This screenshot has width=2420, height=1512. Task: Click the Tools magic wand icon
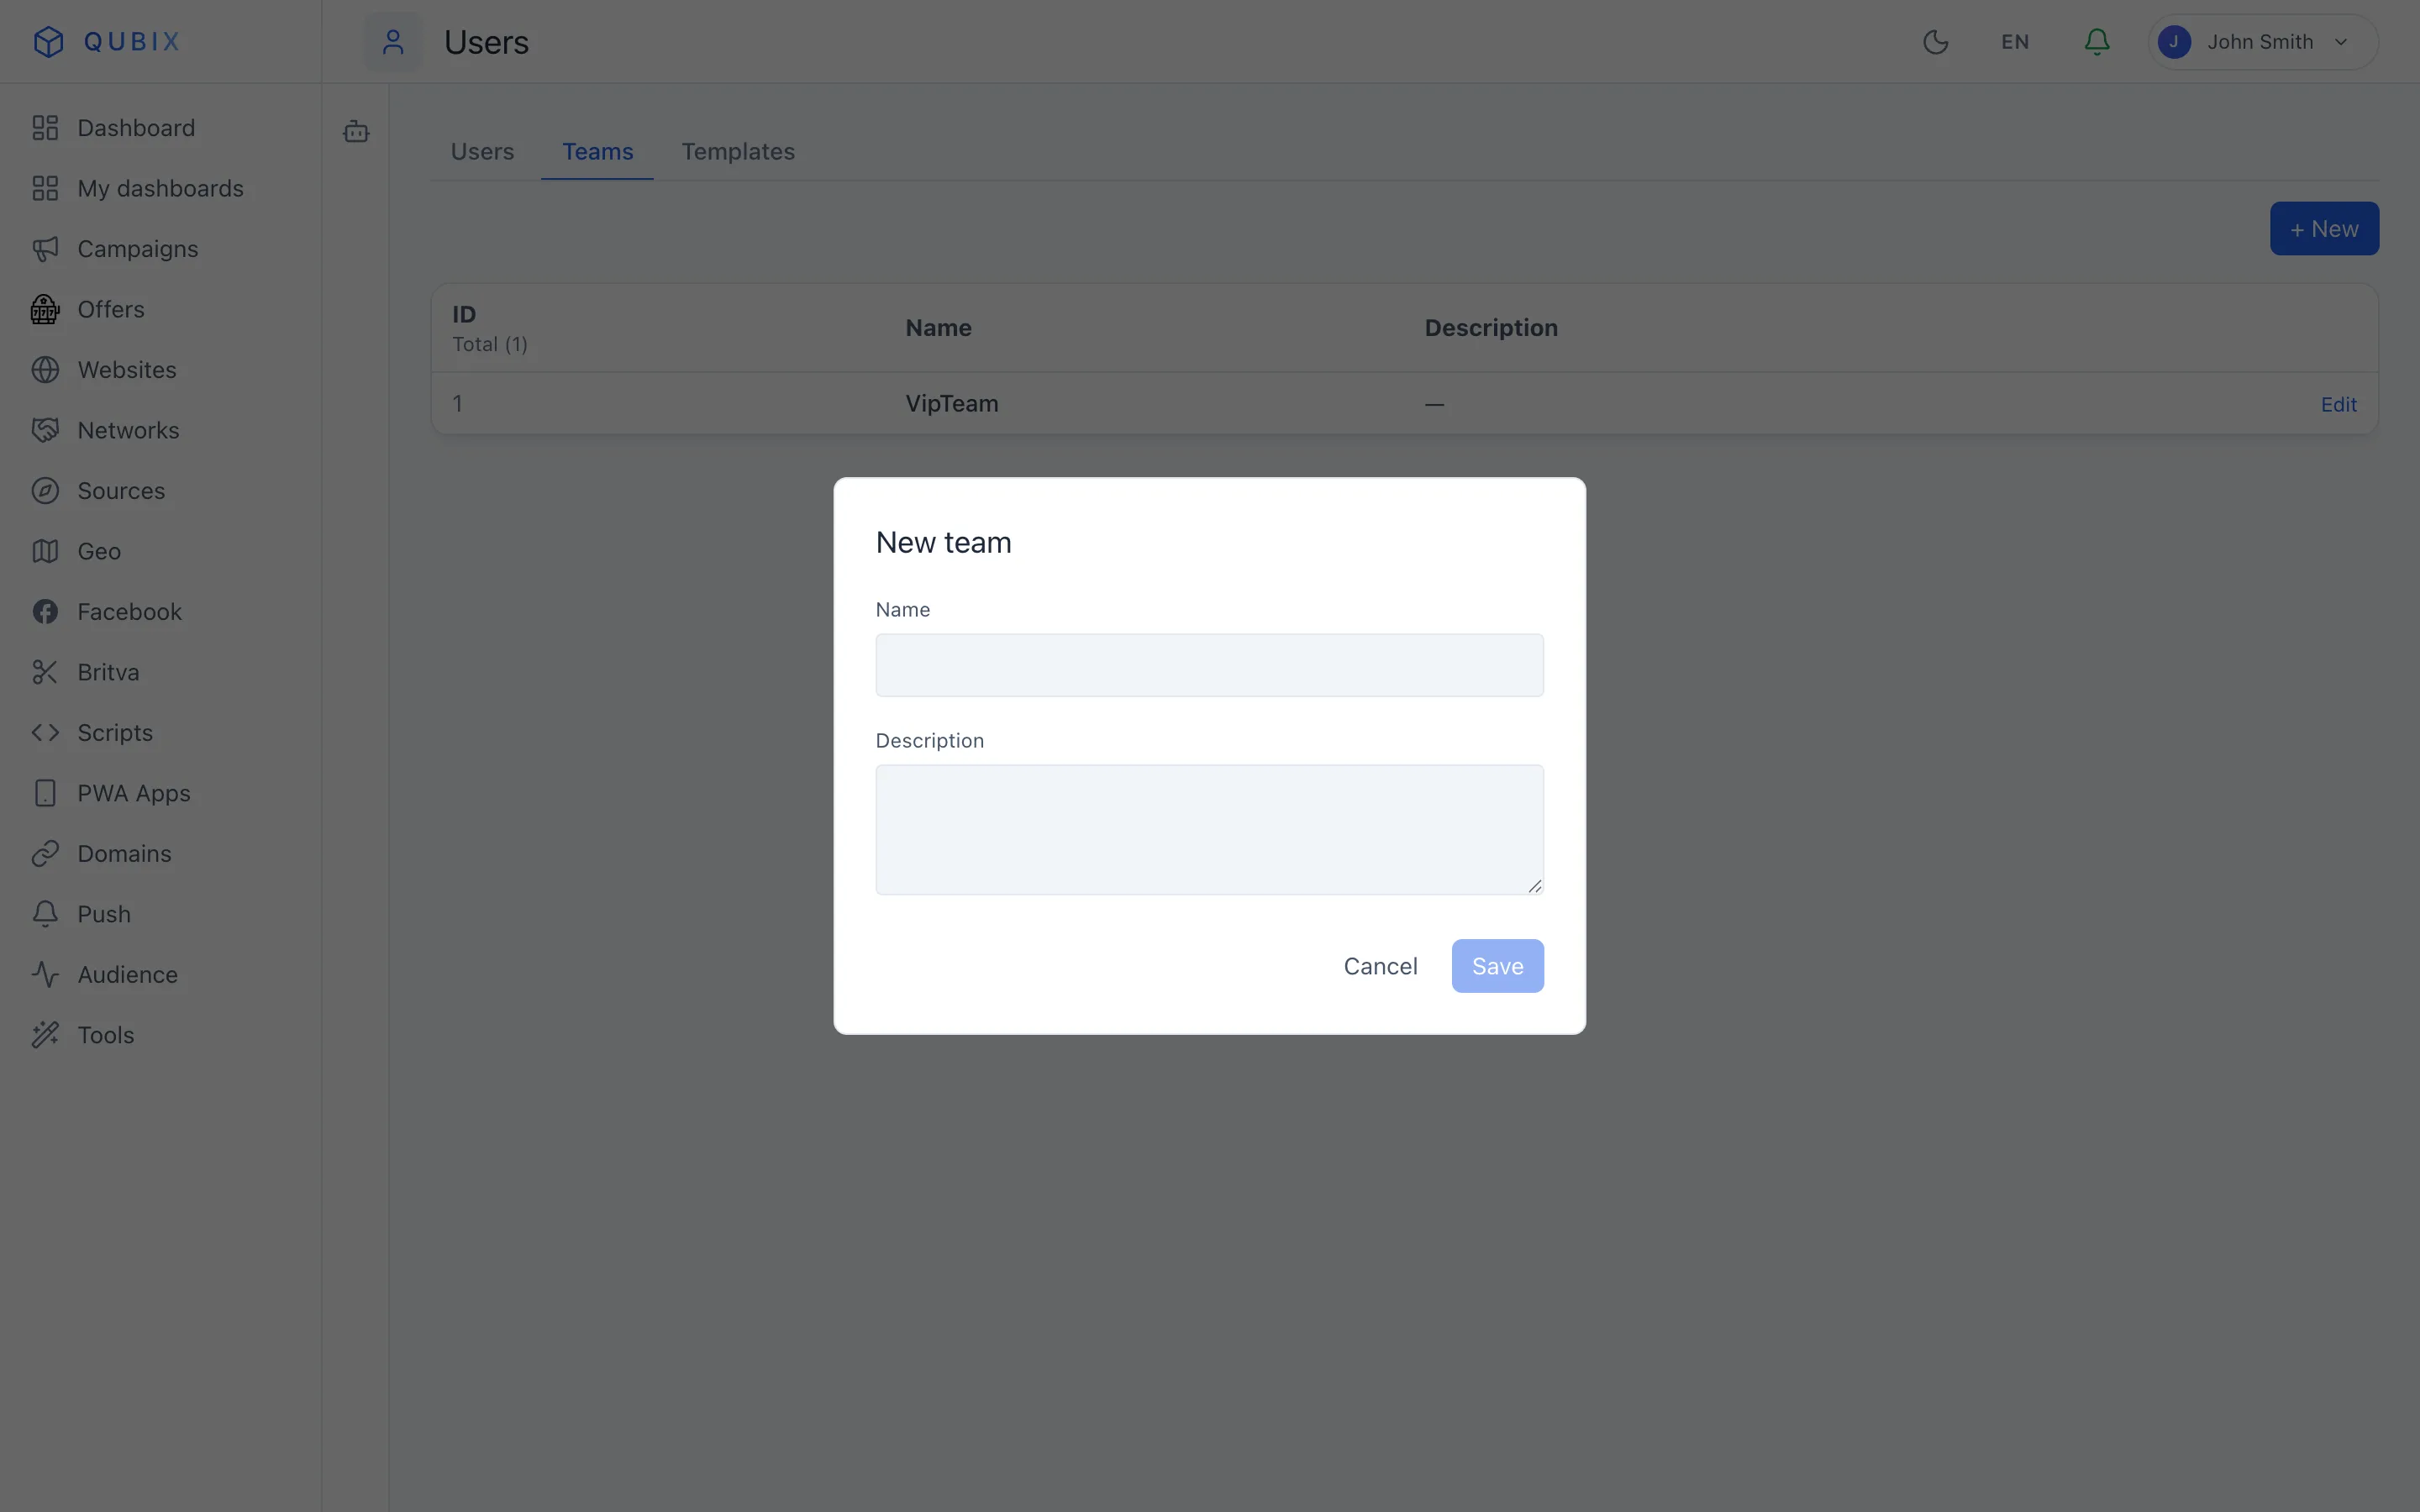click(45, 1035)
